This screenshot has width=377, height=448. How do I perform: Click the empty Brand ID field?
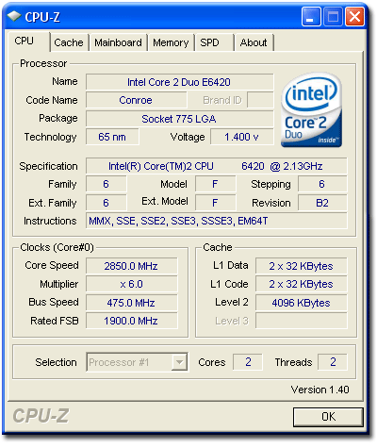point(260,100)
